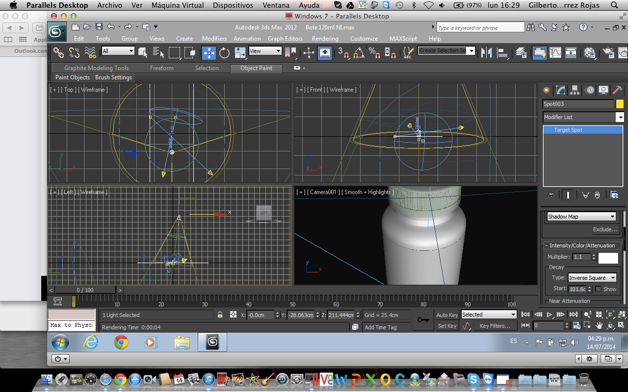Click the white light color swatch
The width and height of the screenshot is (628, 392).
coord(608,258)
